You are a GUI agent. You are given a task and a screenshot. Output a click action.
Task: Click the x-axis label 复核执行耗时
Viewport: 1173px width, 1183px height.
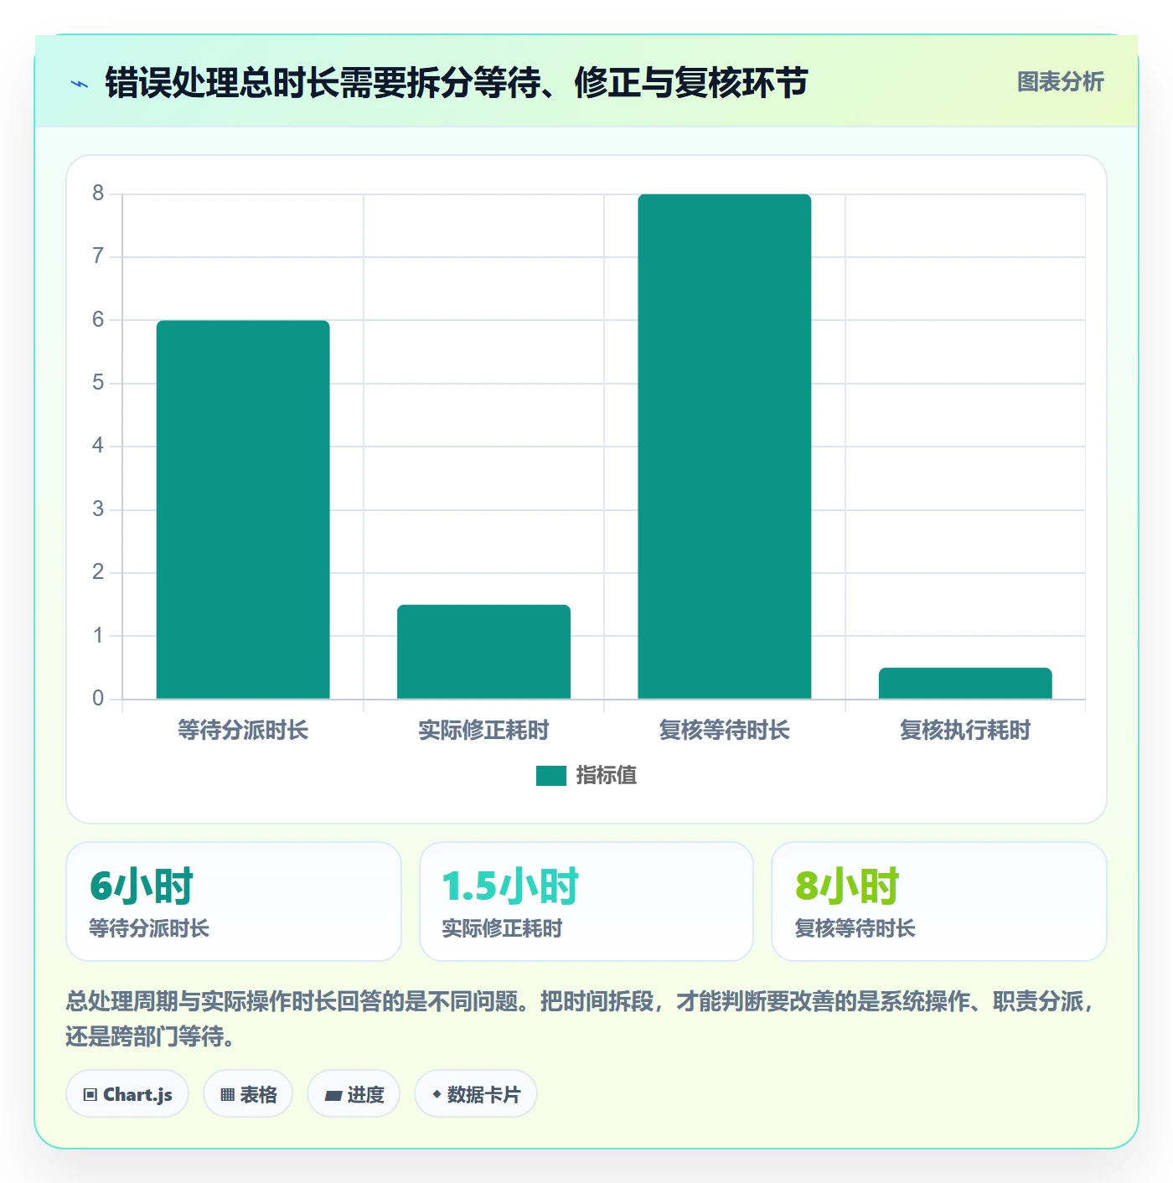(965, 731)
